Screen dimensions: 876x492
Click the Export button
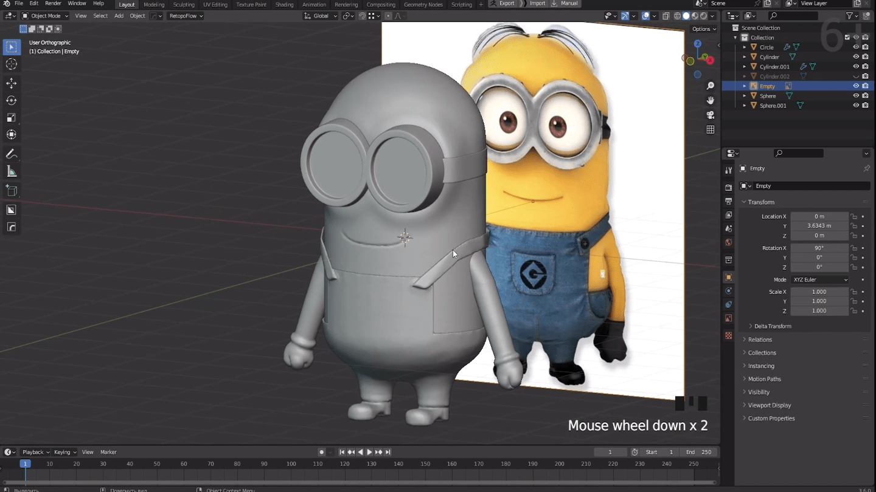[x=506, y=4]
